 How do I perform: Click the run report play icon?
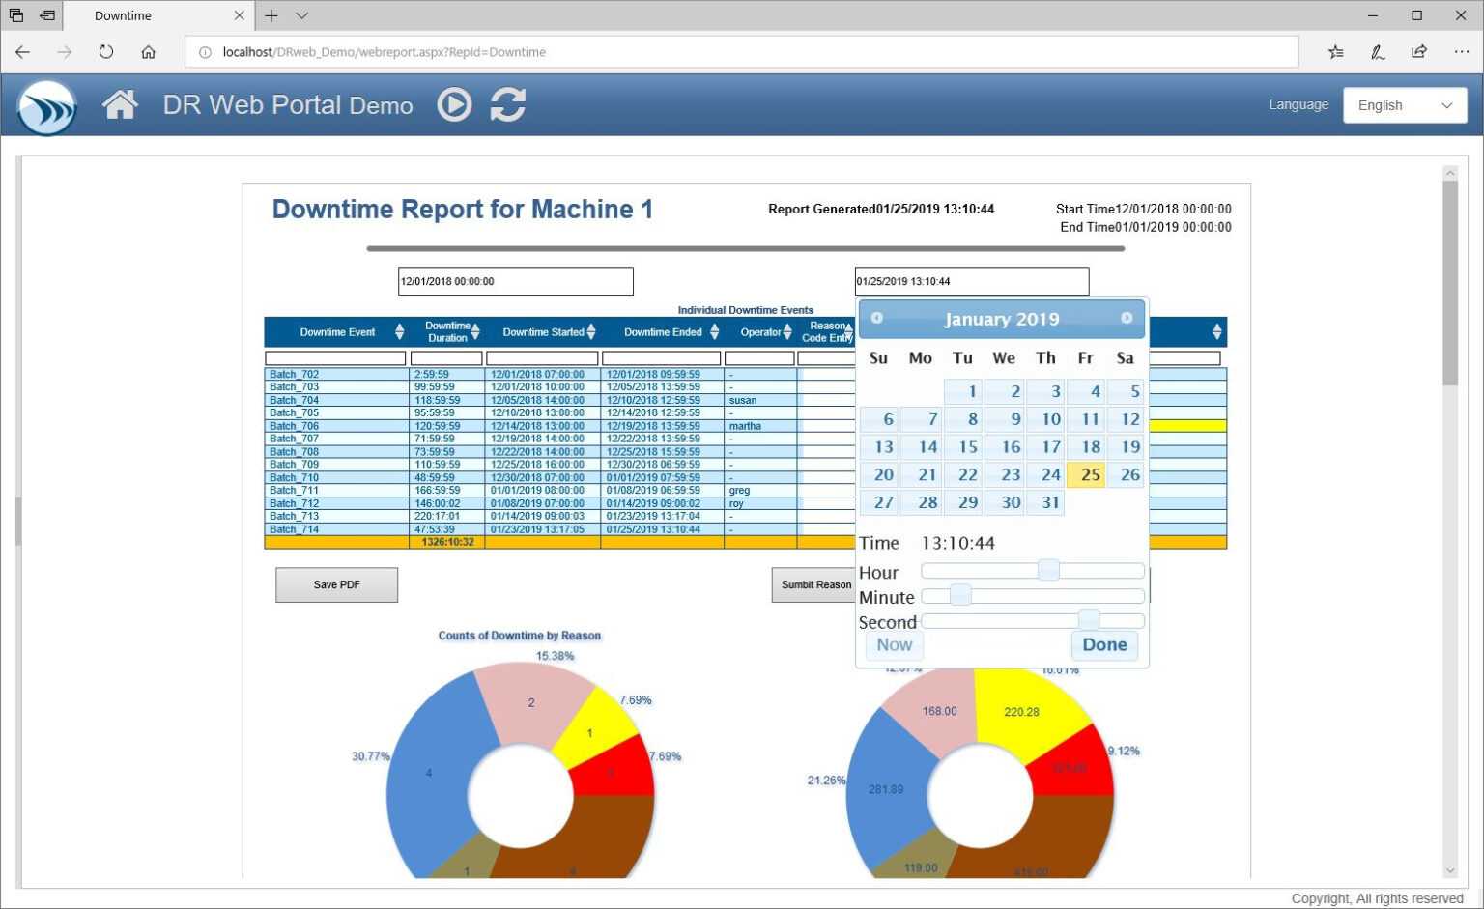pyautogui.click(x=454, y=103)
